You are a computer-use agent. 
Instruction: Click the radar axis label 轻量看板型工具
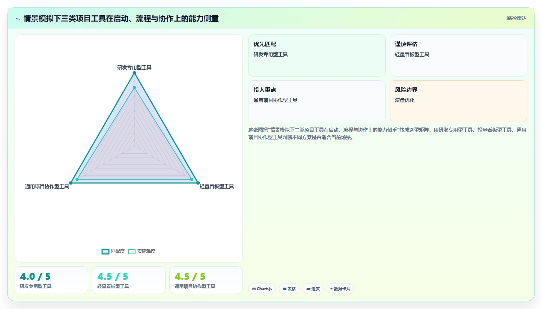(x=217, y=186)
